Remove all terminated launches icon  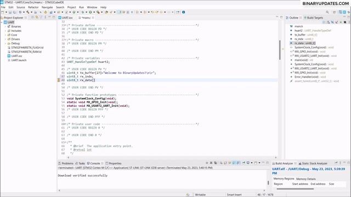216,163
